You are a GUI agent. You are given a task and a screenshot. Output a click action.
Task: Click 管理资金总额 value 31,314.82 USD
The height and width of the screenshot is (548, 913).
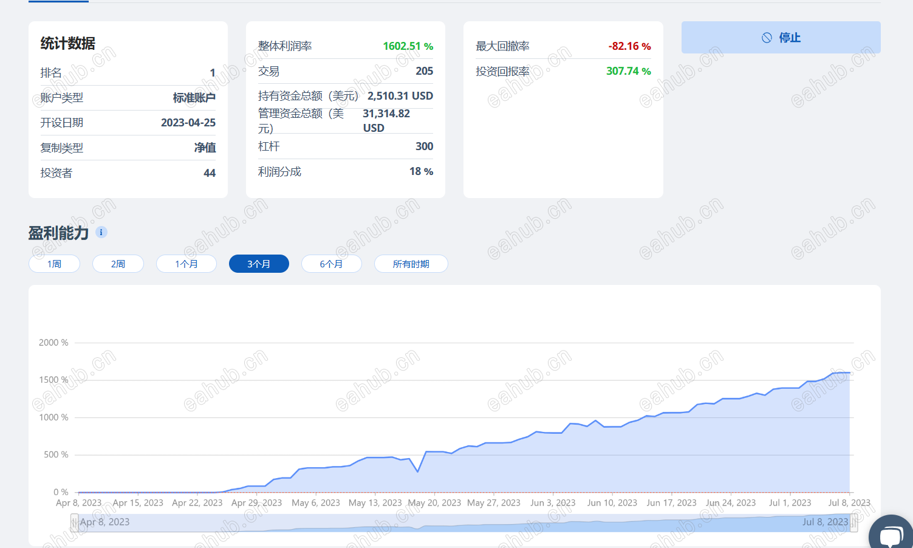[386, 121]
